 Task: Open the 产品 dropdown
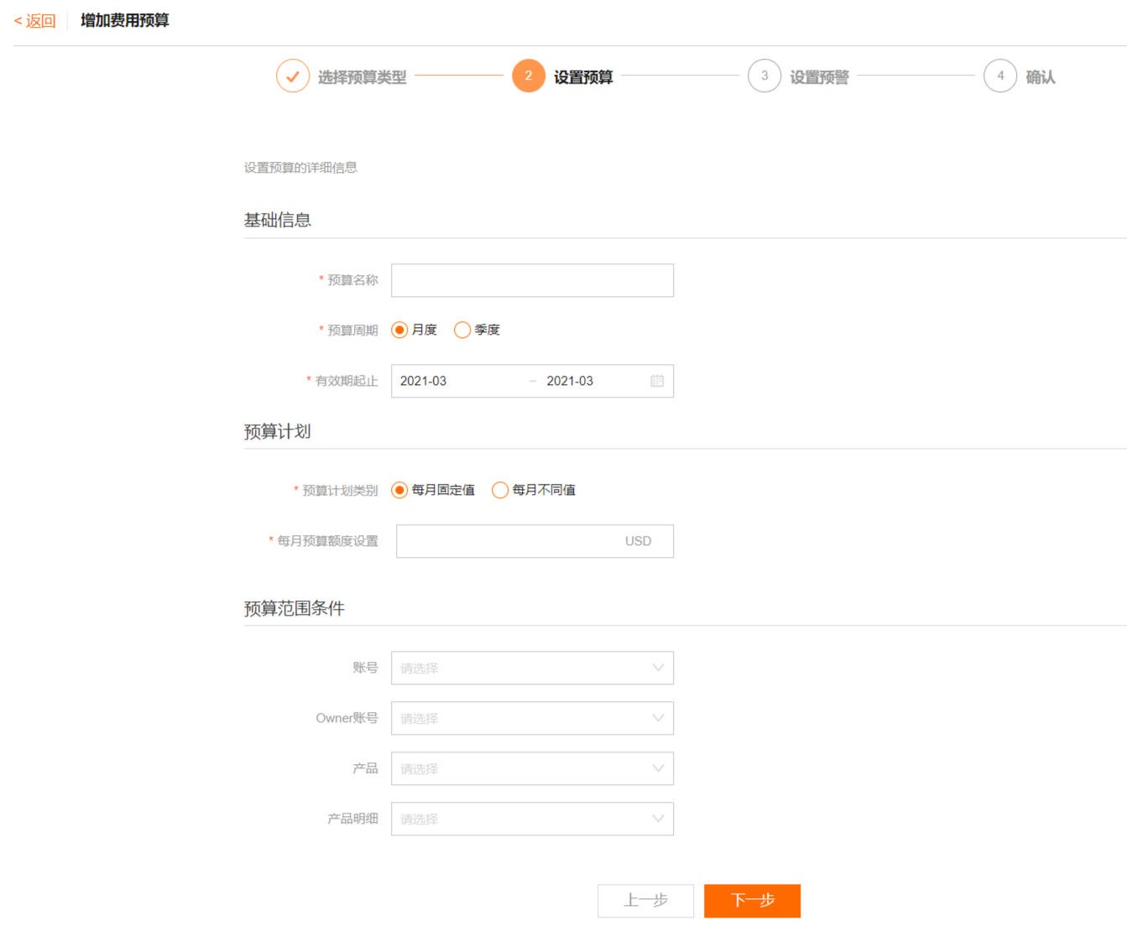(x=532, y=768)
